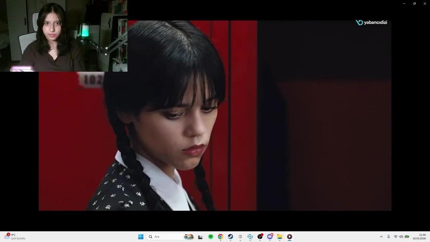Viewport: 430px width, 242px height.
Task: Click the microphone tray icon
Action: coord(389,237)
